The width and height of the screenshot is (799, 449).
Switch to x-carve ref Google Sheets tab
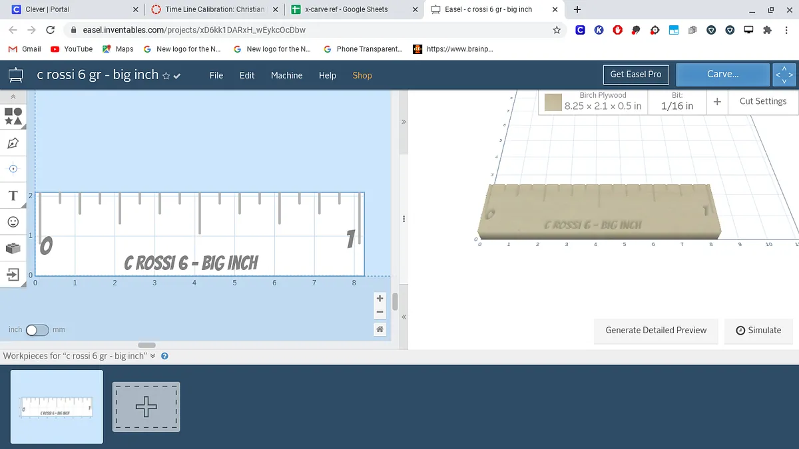346,9
